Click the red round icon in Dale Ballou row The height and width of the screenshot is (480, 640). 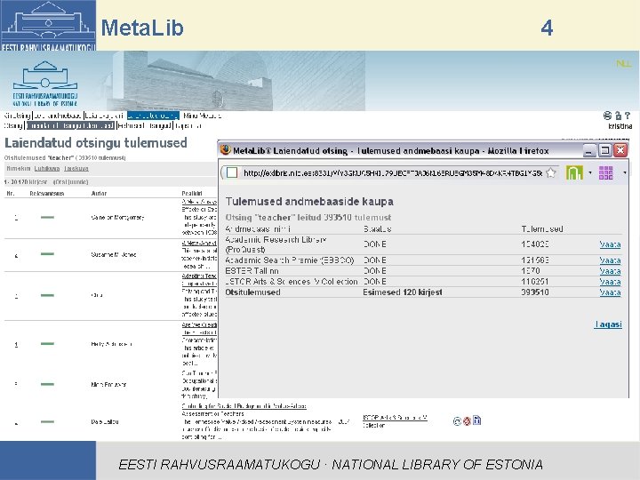click(x=467, y=421)
